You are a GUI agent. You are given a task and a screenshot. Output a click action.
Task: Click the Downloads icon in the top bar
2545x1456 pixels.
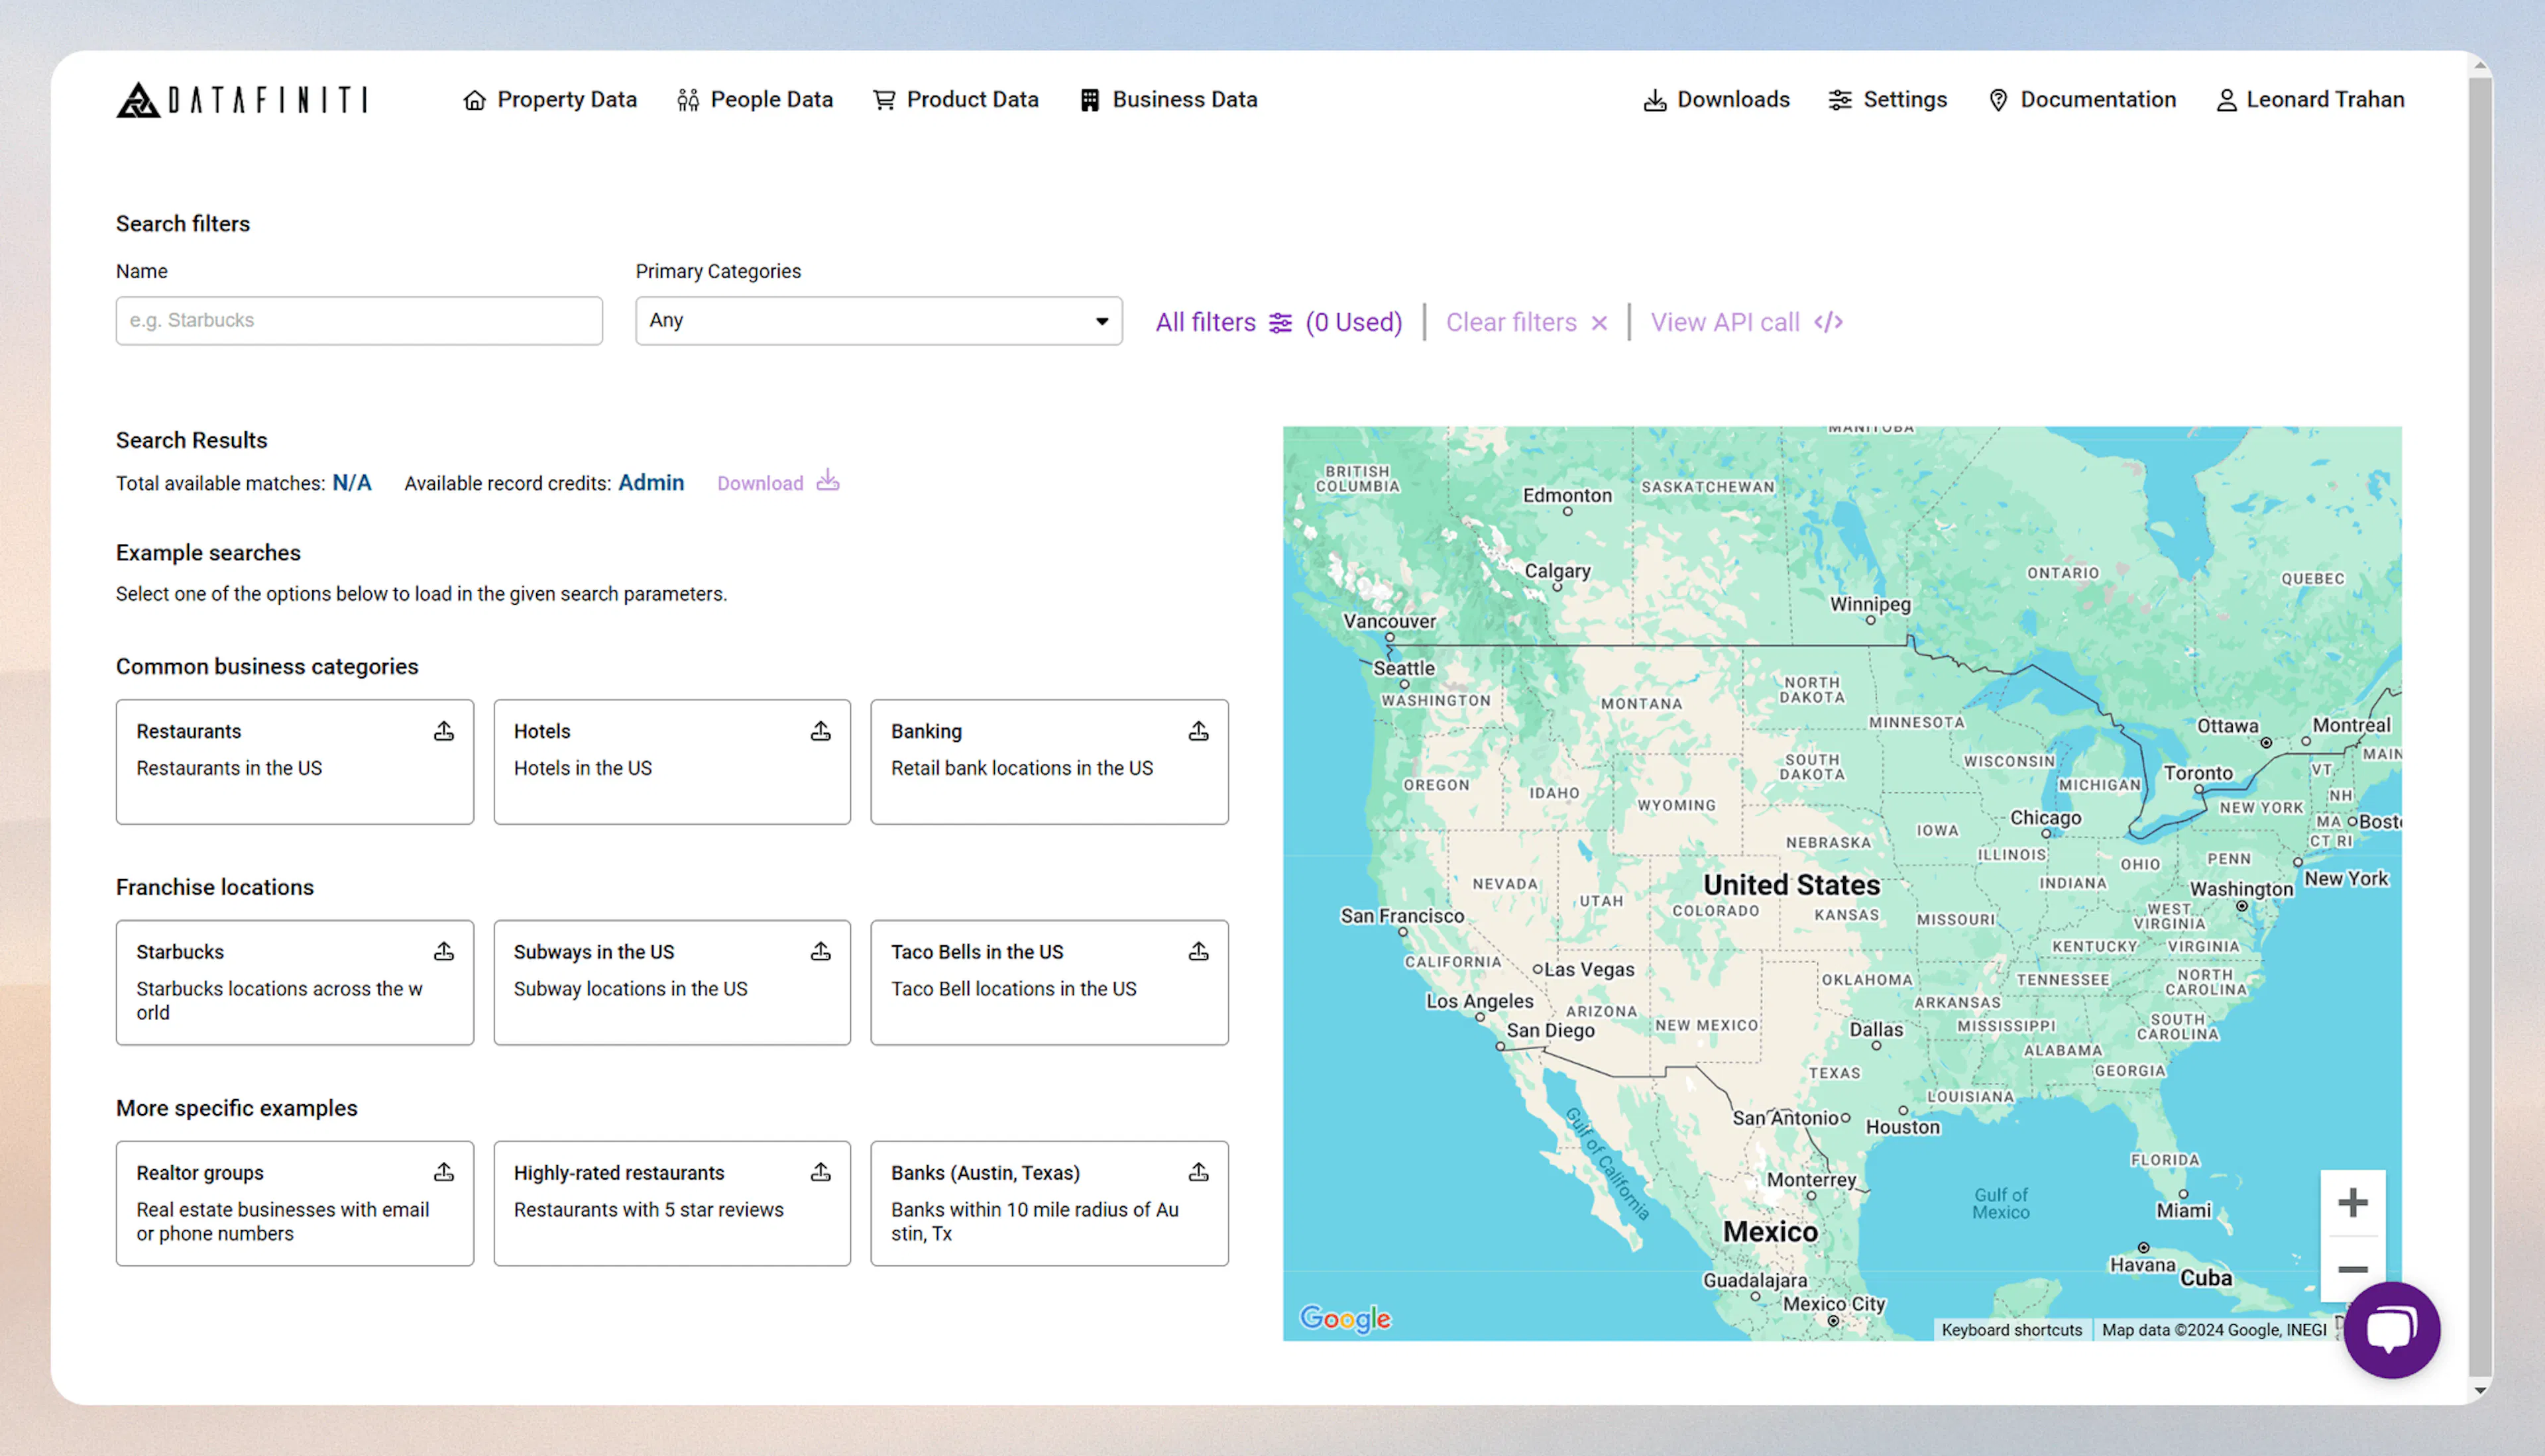click(x=1656, y=99)
